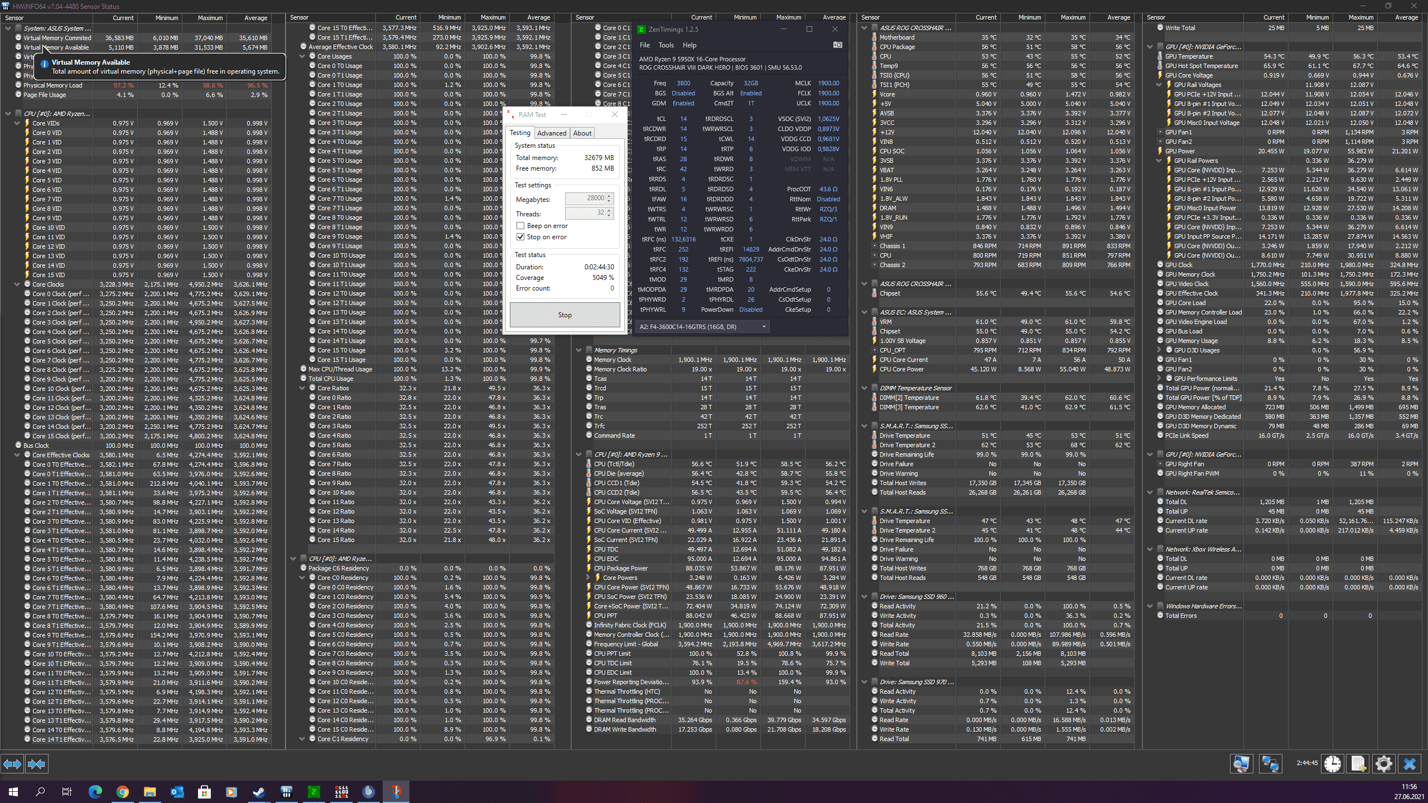Switch to Chrome on taskbar
This screenshot has width=1428, height=803.
pyautogui.click(x=123, y=791)
